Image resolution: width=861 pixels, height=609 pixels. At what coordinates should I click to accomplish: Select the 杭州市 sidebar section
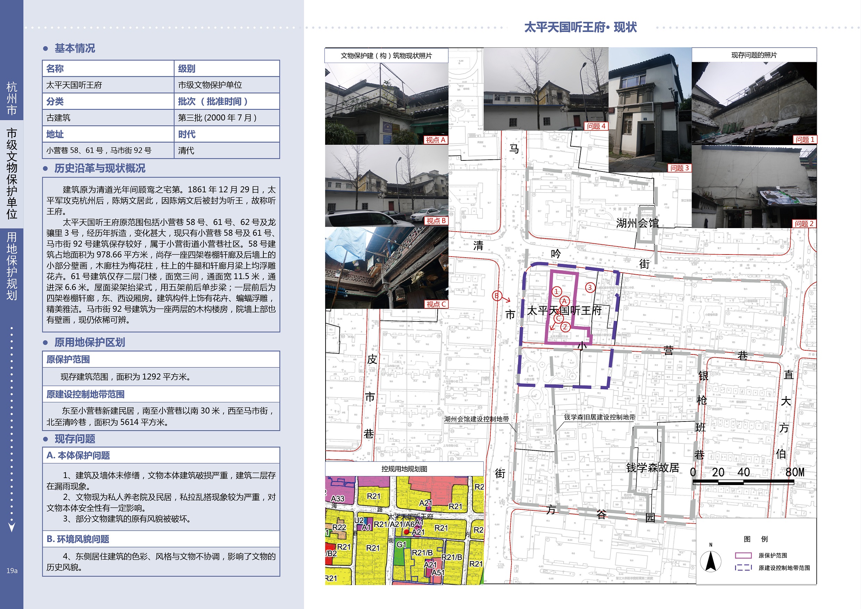(11, 98)
